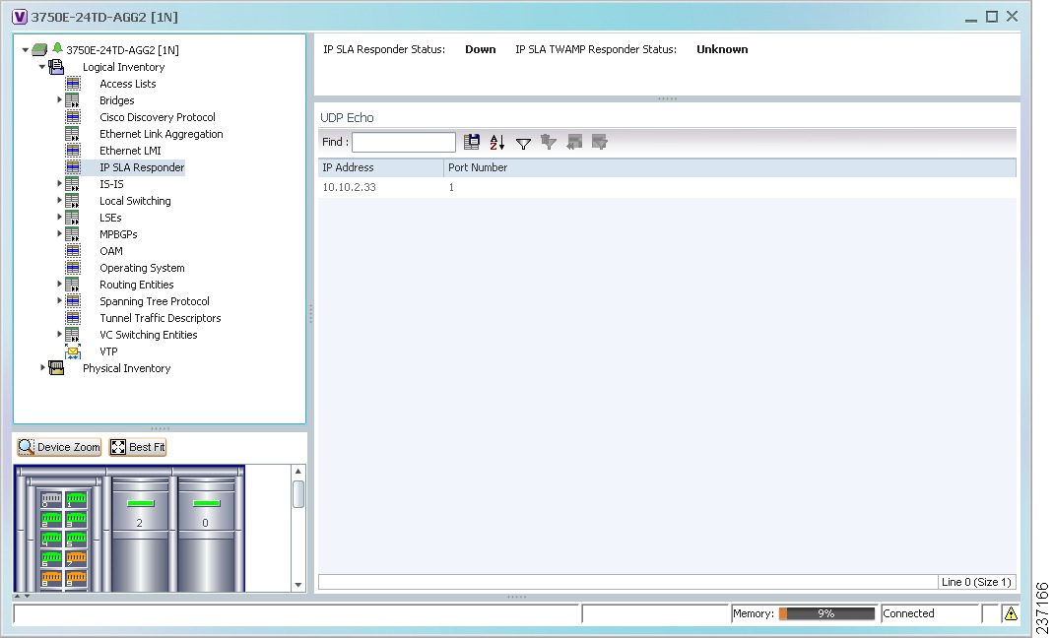Select the 10.10.2.33 table cell
Image resolution: width=1053 pixels, height=638 pixels.
tap(380, 187)
